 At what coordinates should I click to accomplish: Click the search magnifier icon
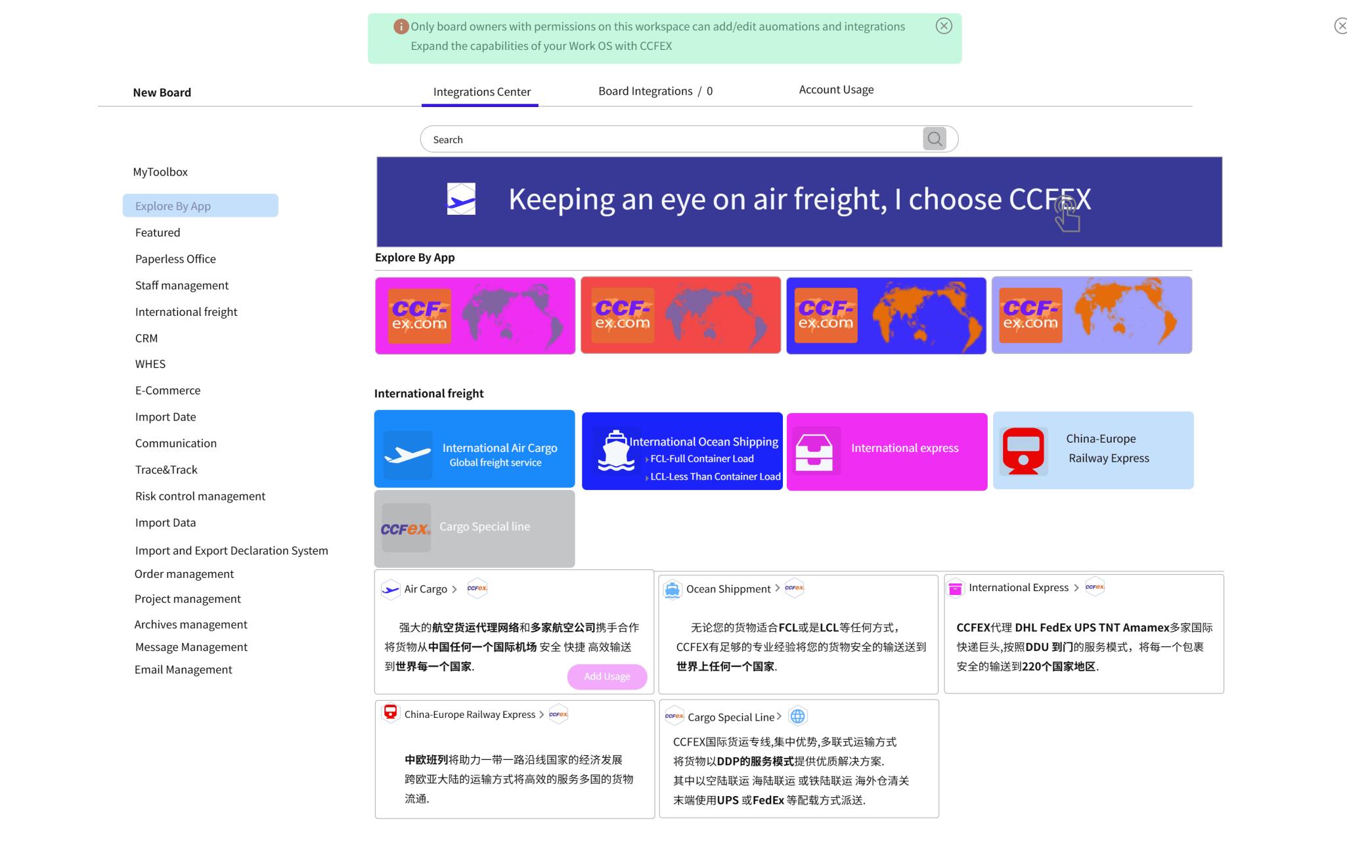coord(934,139)
